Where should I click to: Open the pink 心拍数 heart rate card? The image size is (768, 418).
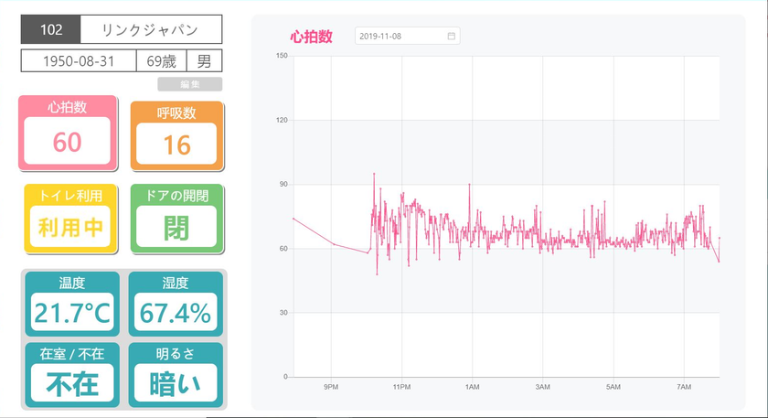click(68, 133)
